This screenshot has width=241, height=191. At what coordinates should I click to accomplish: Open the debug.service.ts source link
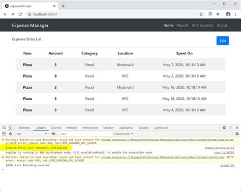[220, 148]
